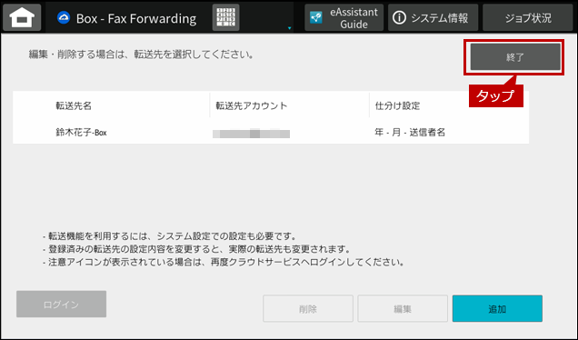Click the 転送先アカウント column header
The width and height of the screenshot is (578, 340).
[x=252, y=105]
